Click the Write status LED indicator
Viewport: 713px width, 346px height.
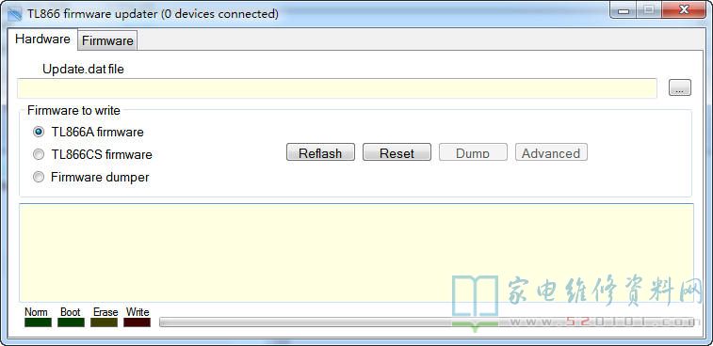pyautogui.click(x=137, y=322)
